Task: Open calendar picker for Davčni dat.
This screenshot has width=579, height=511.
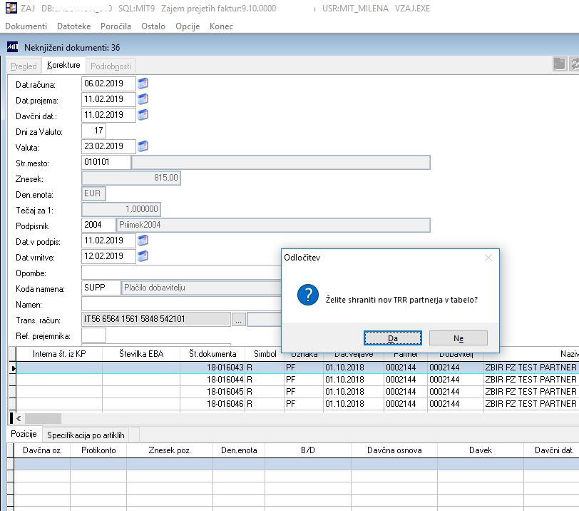Action: pyautogui.click(x=143, y=115)
